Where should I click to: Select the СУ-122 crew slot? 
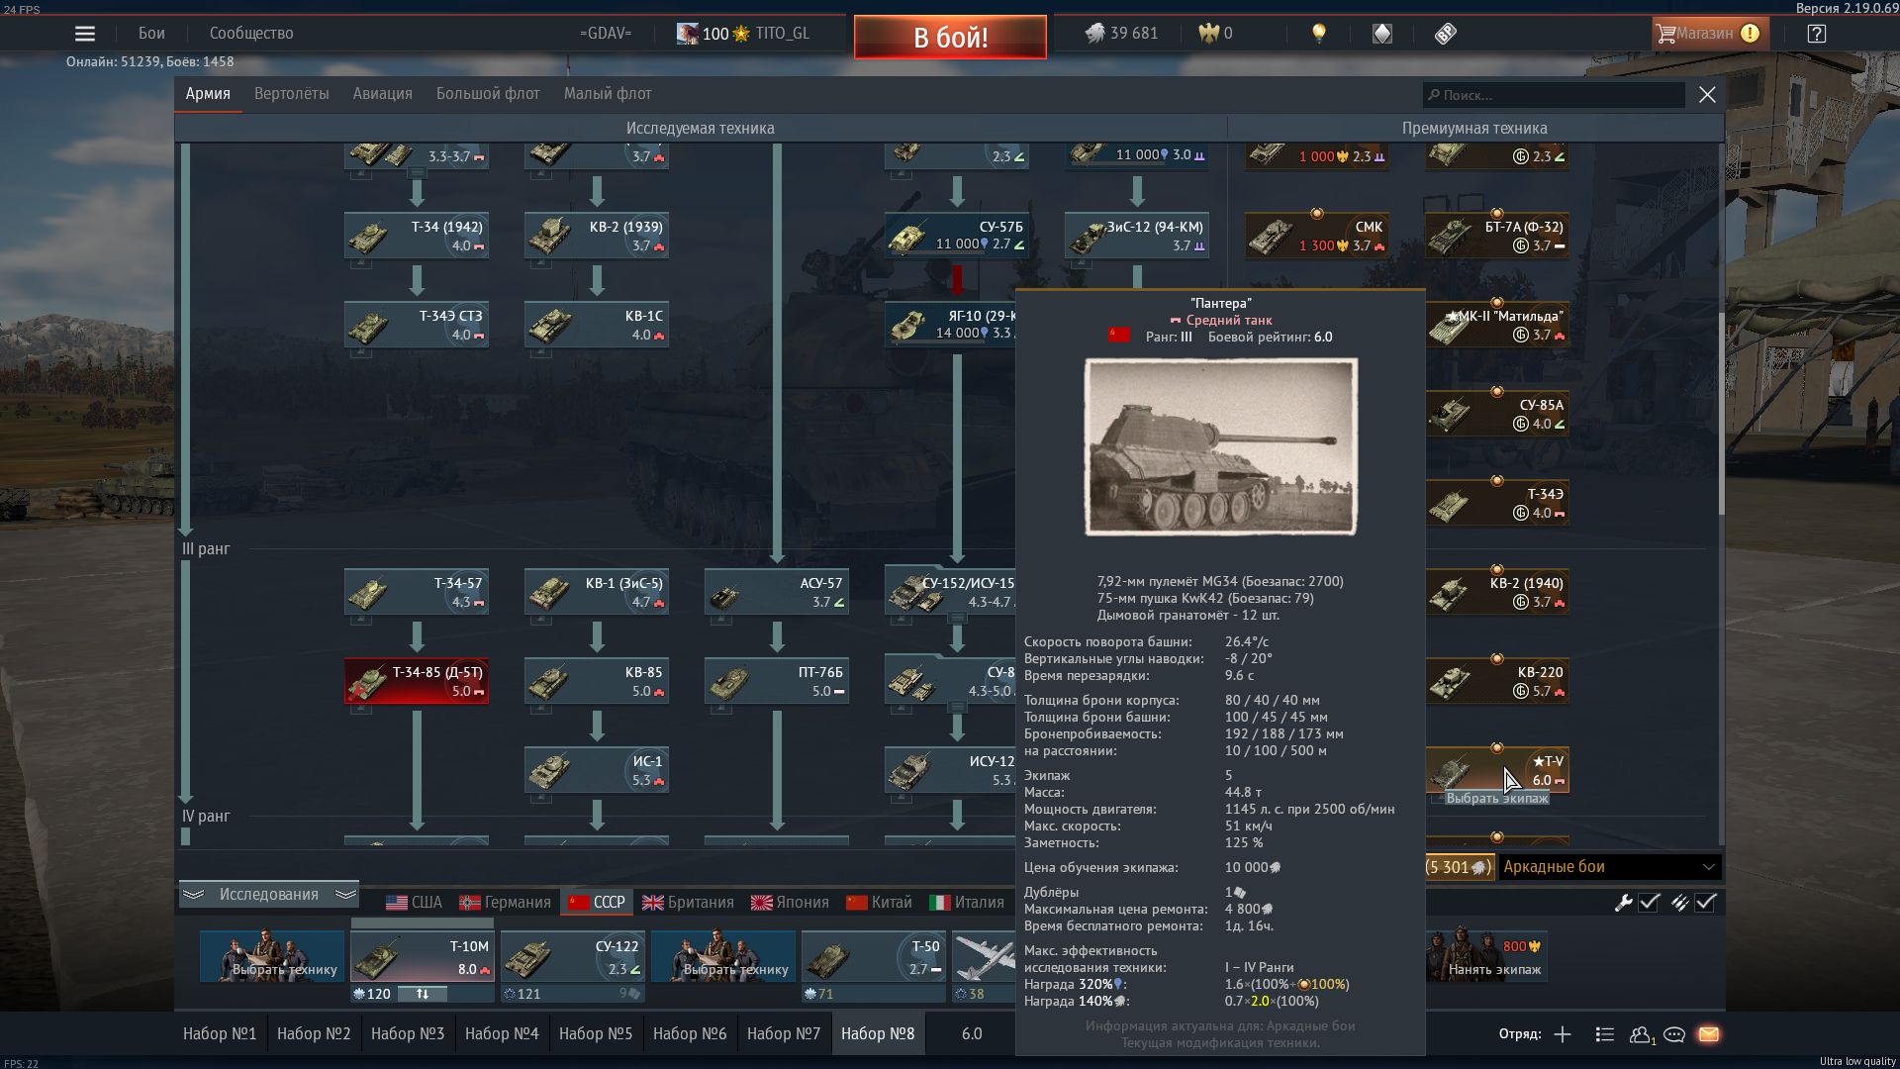pos(573,956)
